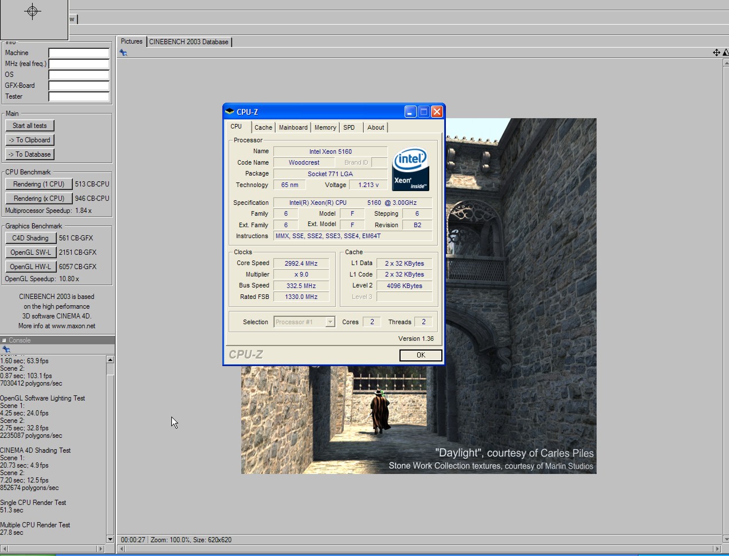729x556 pixels.
Task: Click the Core Speed 2992.4 MHz value
Action: point(301,263)
